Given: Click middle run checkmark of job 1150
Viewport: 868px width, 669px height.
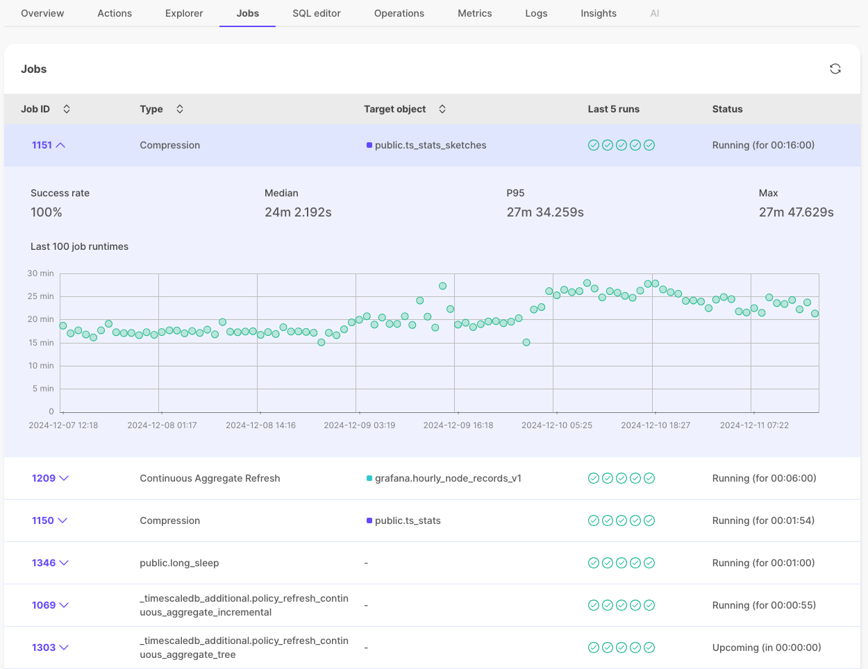Looking at the screenshot, I should pos(621,520).
